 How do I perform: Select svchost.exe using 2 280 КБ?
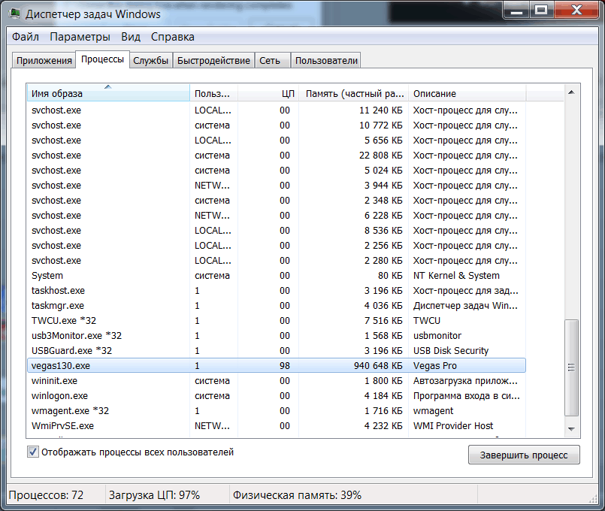[277, 260]
